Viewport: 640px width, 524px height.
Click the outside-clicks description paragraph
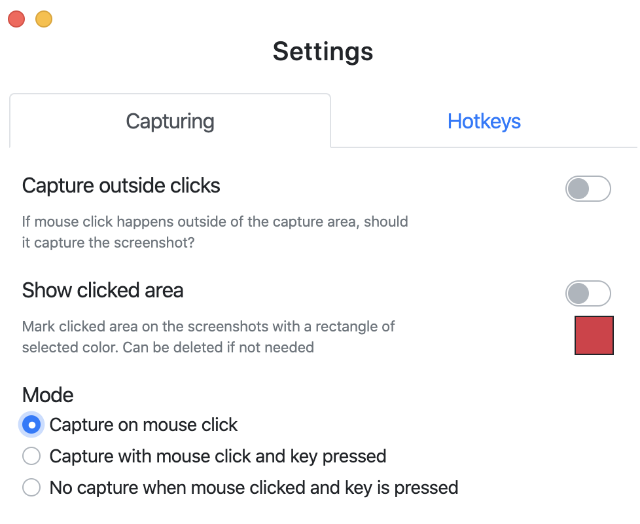(x=215, y=232)
